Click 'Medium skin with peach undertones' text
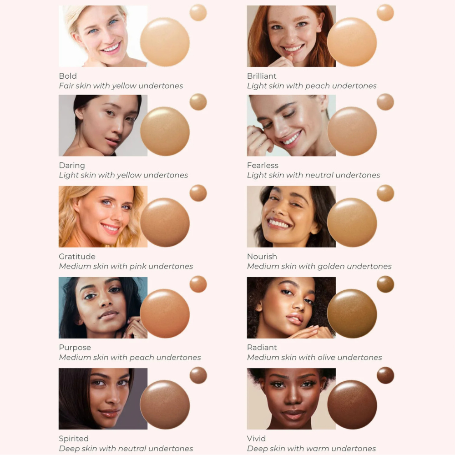Image resolution: width=455 pixels, height=455 pixels. [x=130, y=358]
